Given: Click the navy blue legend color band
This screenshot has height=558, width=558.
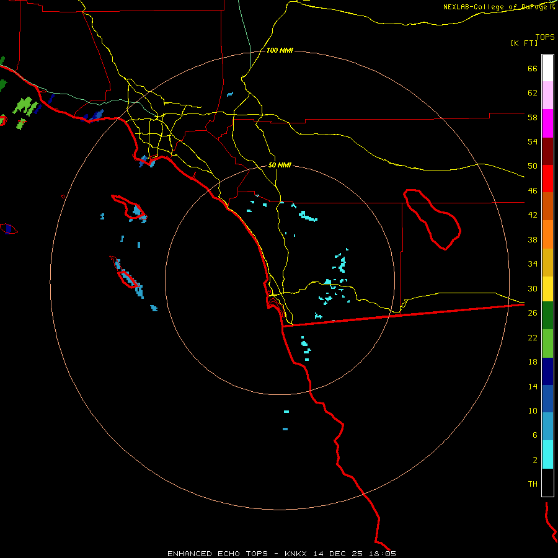Looking at the screenshot, I should pyautogui.click(x=547, y=371).
